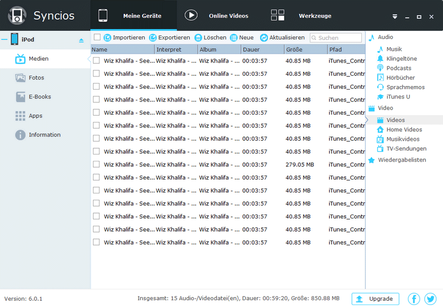Open the Klingeltöne category
The image size is (443, 308).
tap(397, 59)
